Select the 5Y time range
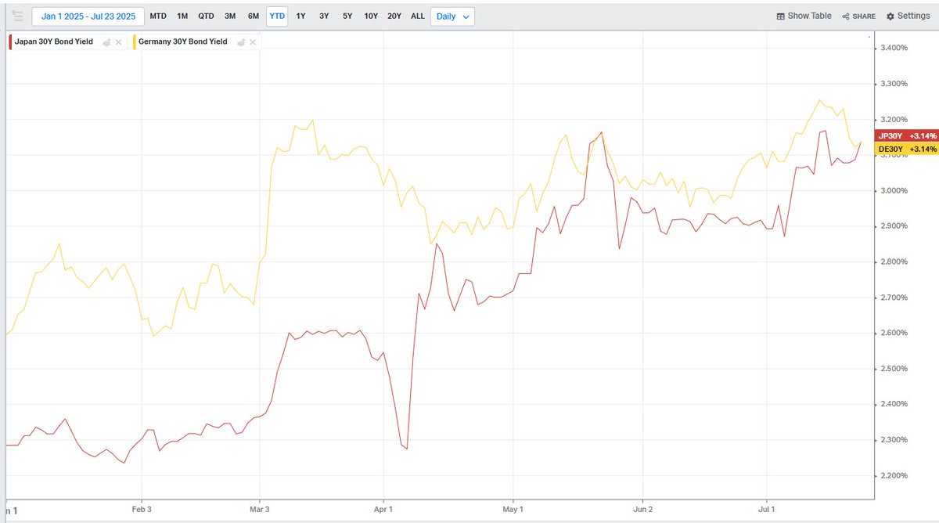 click(347, 16)
